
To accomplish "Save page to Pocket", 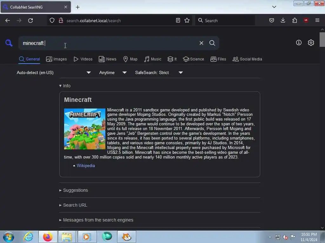I will [272, 20].
